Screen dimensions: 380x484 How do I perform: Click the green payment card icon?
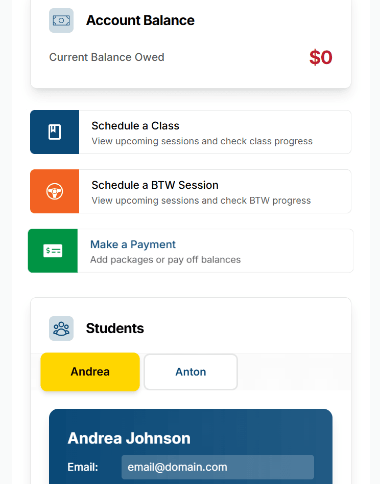[53, 251]
